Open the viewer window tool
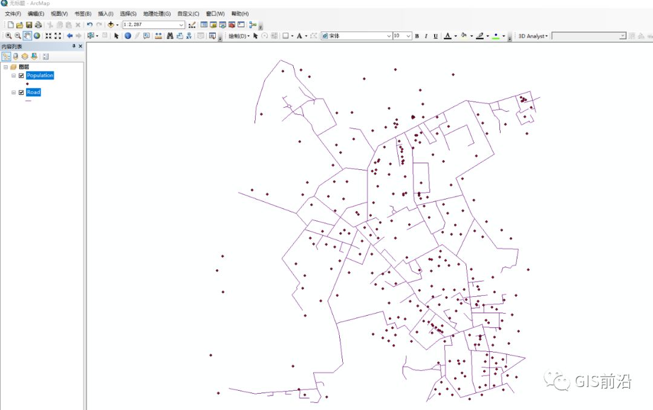This screenshot has width=653, height=410. click(x=212, y=36)
